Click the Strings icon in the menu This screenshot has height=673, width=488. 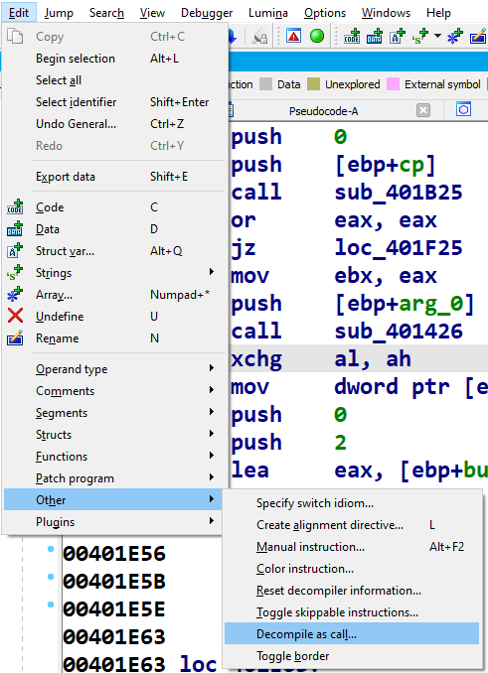tap(15, 273)
